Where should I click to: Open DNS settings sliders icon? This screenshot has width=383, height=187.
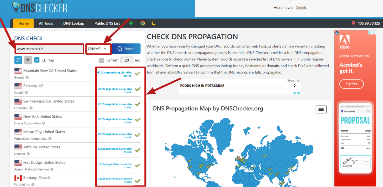[x=18, y=60]
